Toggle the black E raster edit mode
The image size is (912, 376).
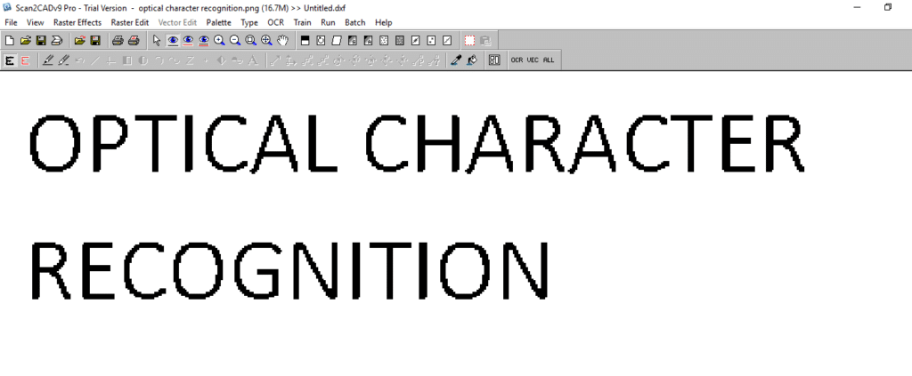pyautogui.click(x=9, y=60)
